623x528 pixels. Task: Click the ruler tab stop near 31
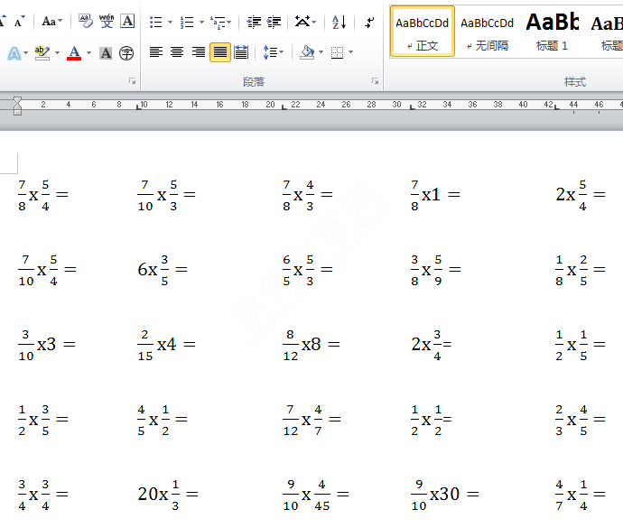[x=412, y=107]
